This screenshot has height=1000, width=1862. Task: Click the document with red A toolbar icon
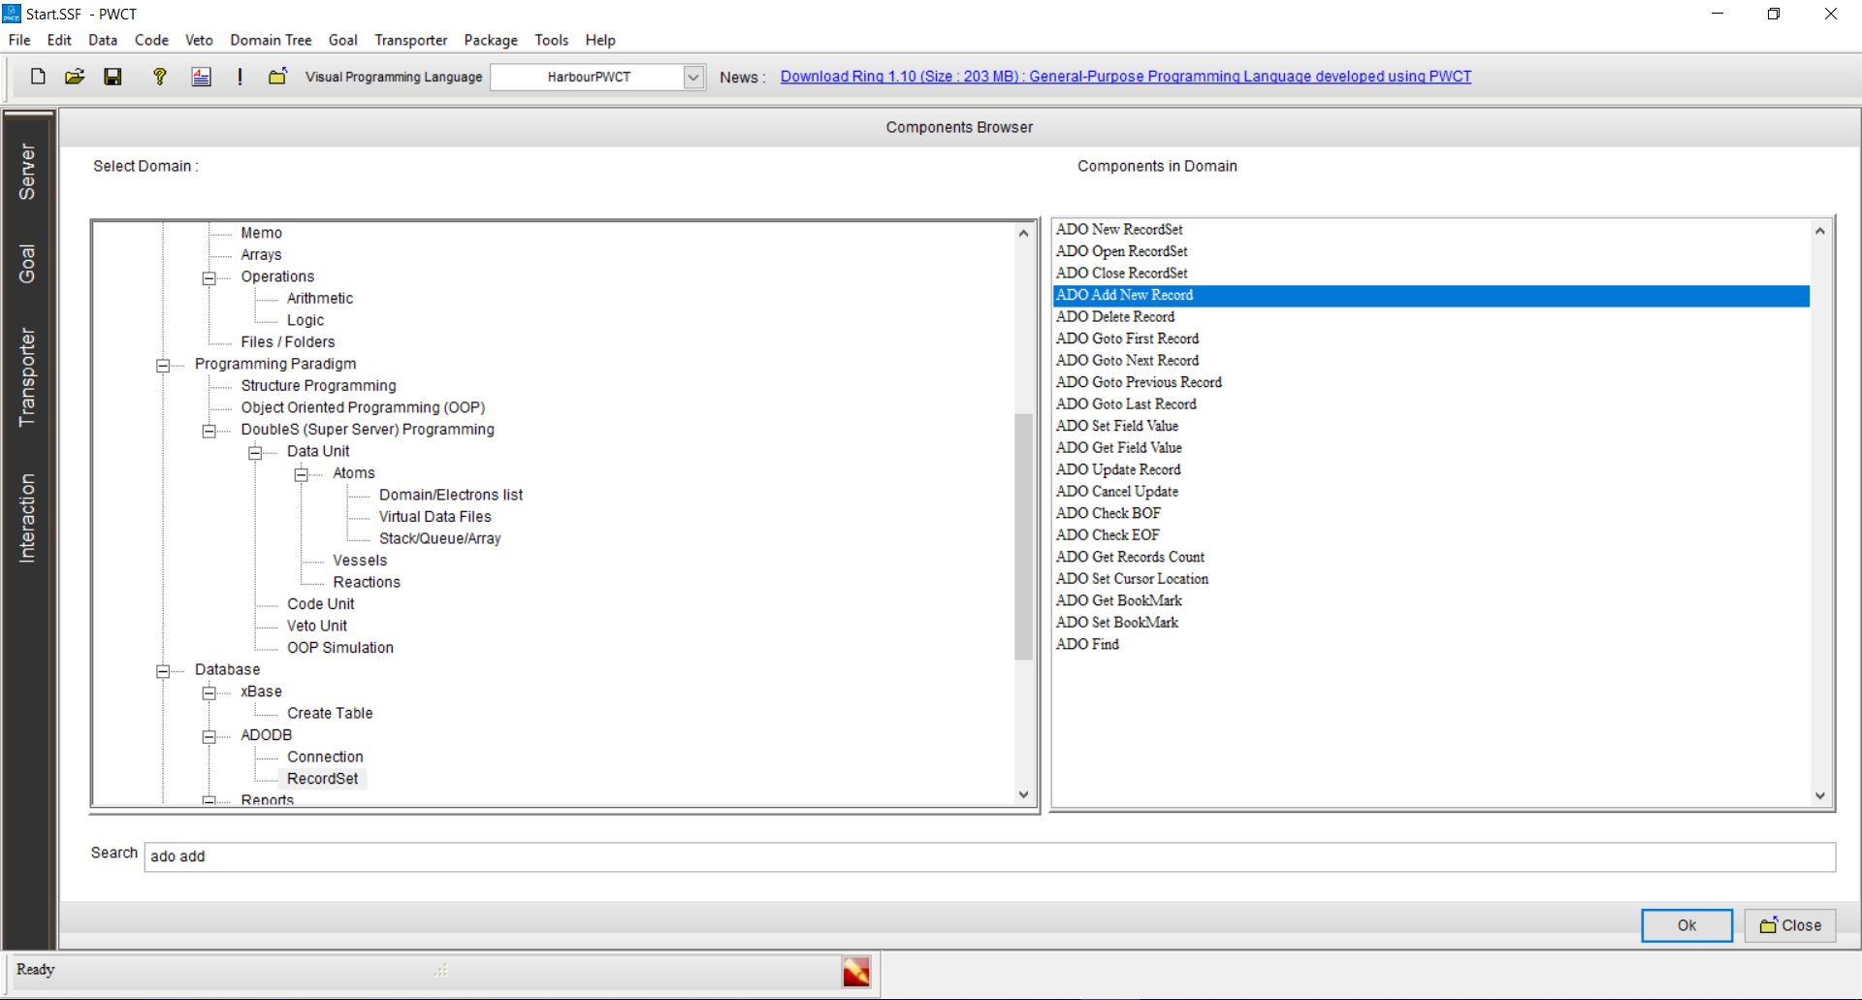tap(201, 77)
